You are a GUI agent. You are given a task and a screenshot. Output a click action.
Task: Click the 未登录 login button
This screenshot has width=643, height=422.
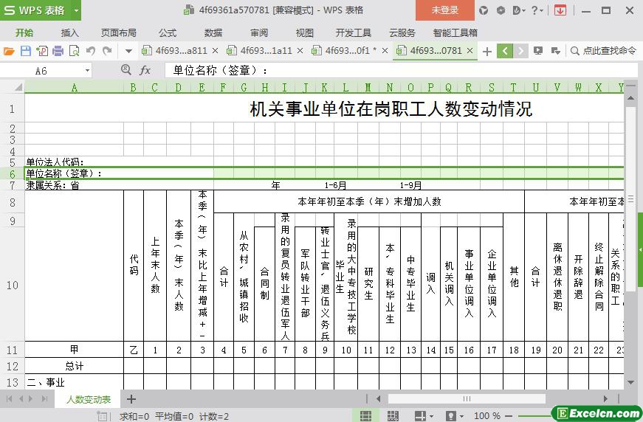[444, 10]
